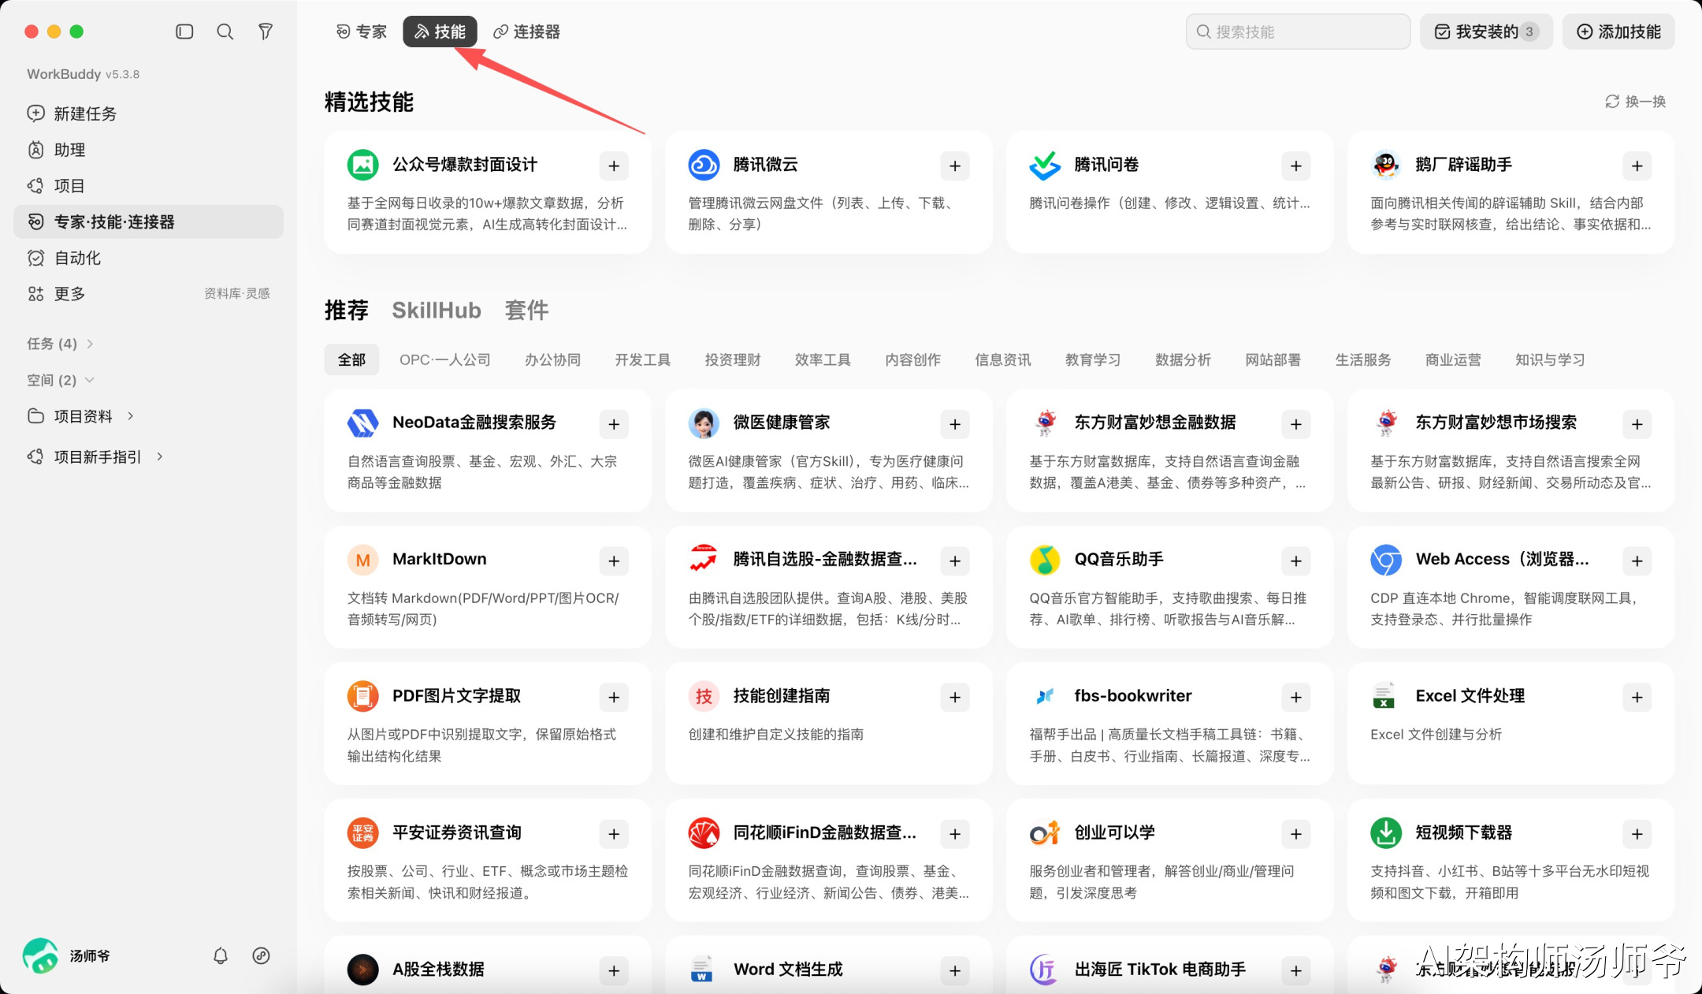Add 微医健康管家 using its plus icon
The width and height of the screenshot is (1702, 994).
point(955,424)
